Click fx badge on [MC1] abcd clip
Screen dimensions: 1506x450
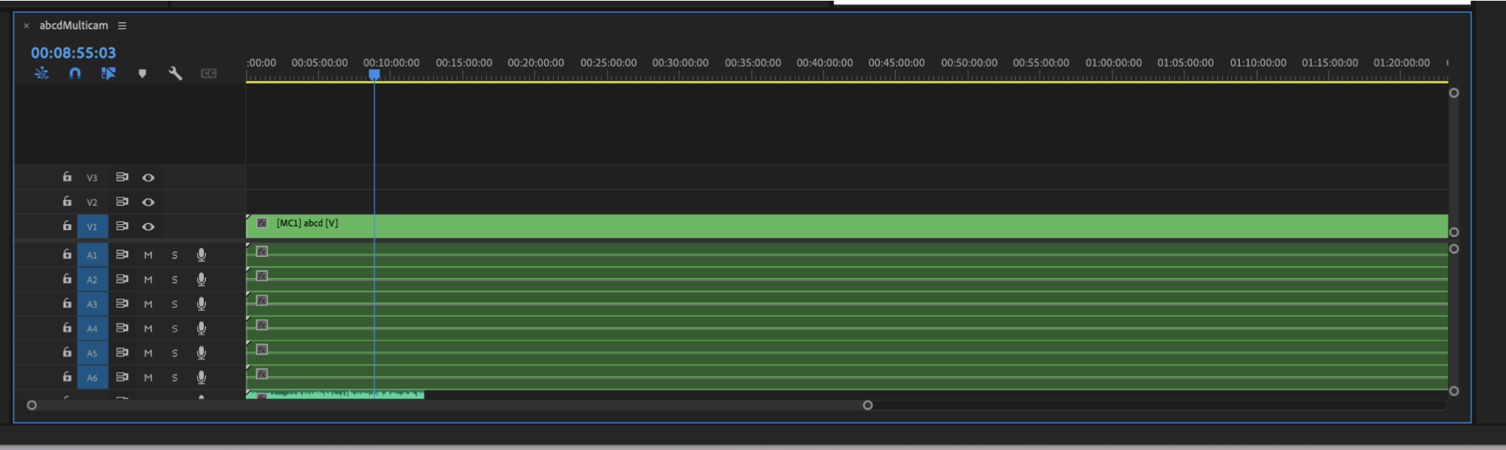click(x=262, y=223)
